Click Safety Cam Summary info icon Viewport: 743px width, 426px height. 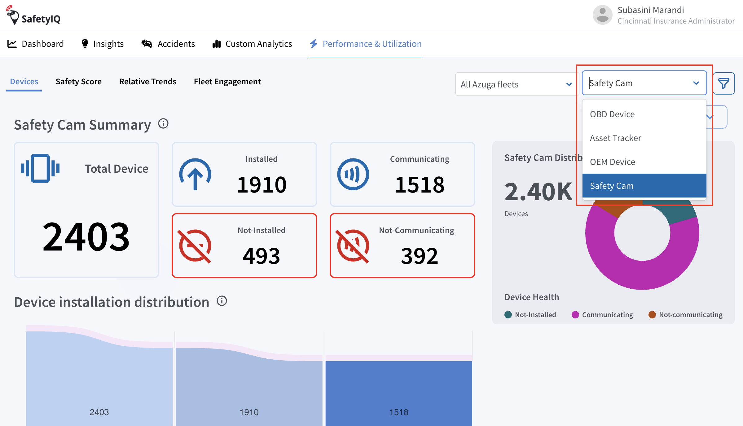pos(163,124)
